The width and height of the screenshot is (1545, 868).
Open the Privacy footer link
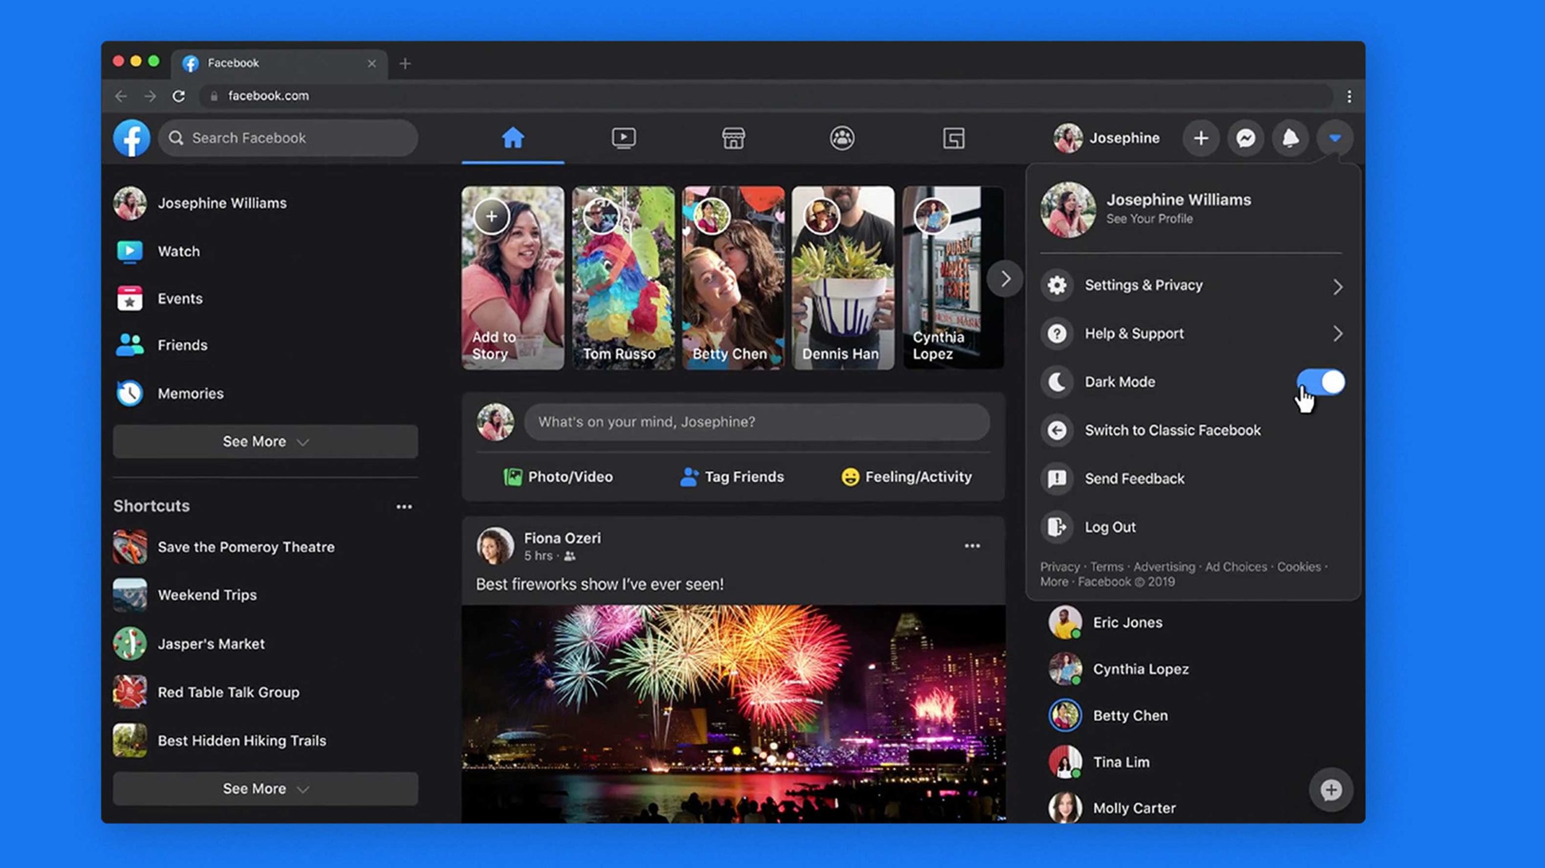pyautogui.click(x=1059, y=566)
